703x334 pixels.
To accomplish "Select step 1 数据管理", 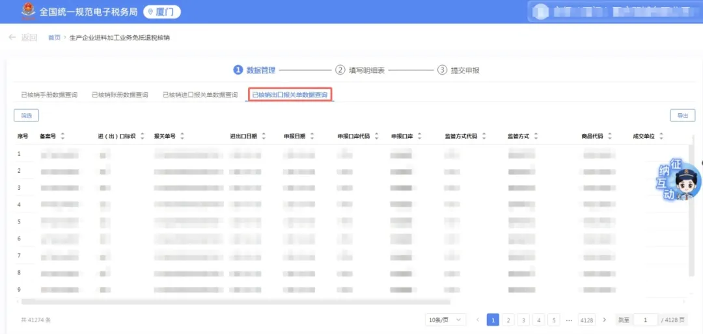I will pyautogui.click(x=255, y=70).
